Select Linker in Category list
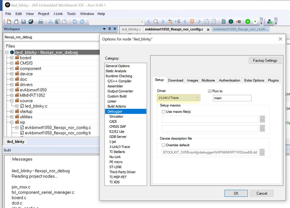 (x=112, y=101)
